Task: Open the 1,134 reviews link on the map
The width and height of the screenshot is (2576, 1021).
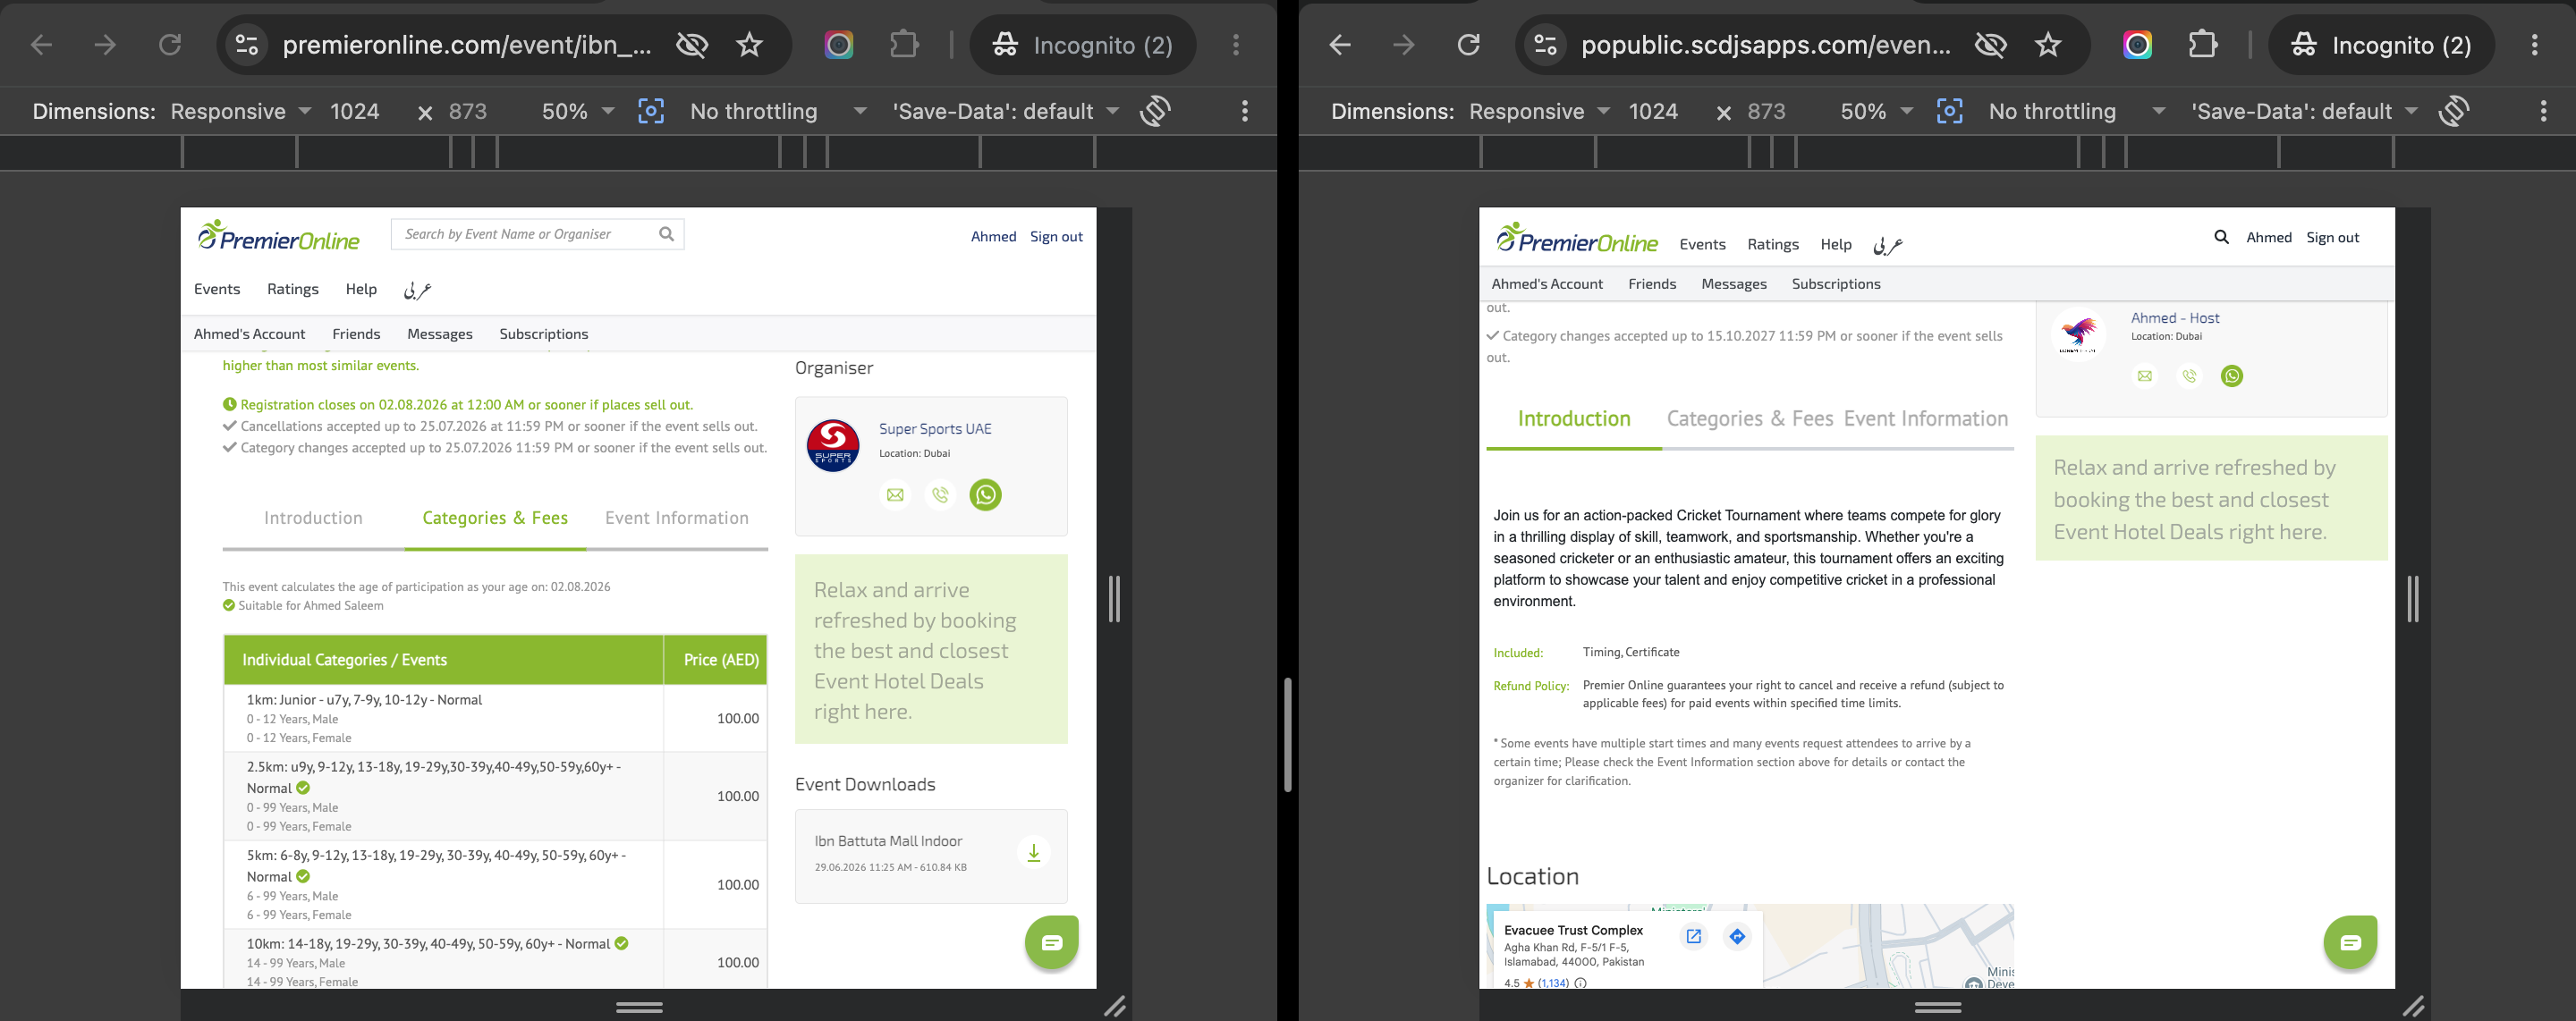Action: [x=1553, y=983]
